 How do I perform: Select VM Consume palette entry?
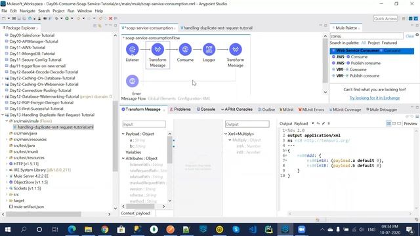click(372, 69)
